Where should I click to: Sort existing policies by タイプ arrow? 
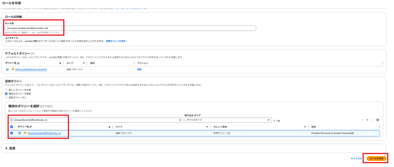click(x=207, y=127)
